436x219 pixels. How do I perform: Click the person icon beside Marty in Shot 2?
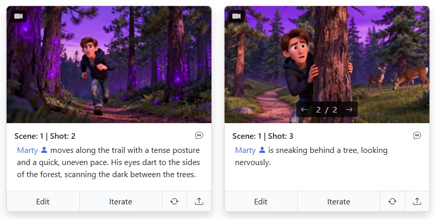click(x=44, y=150)
